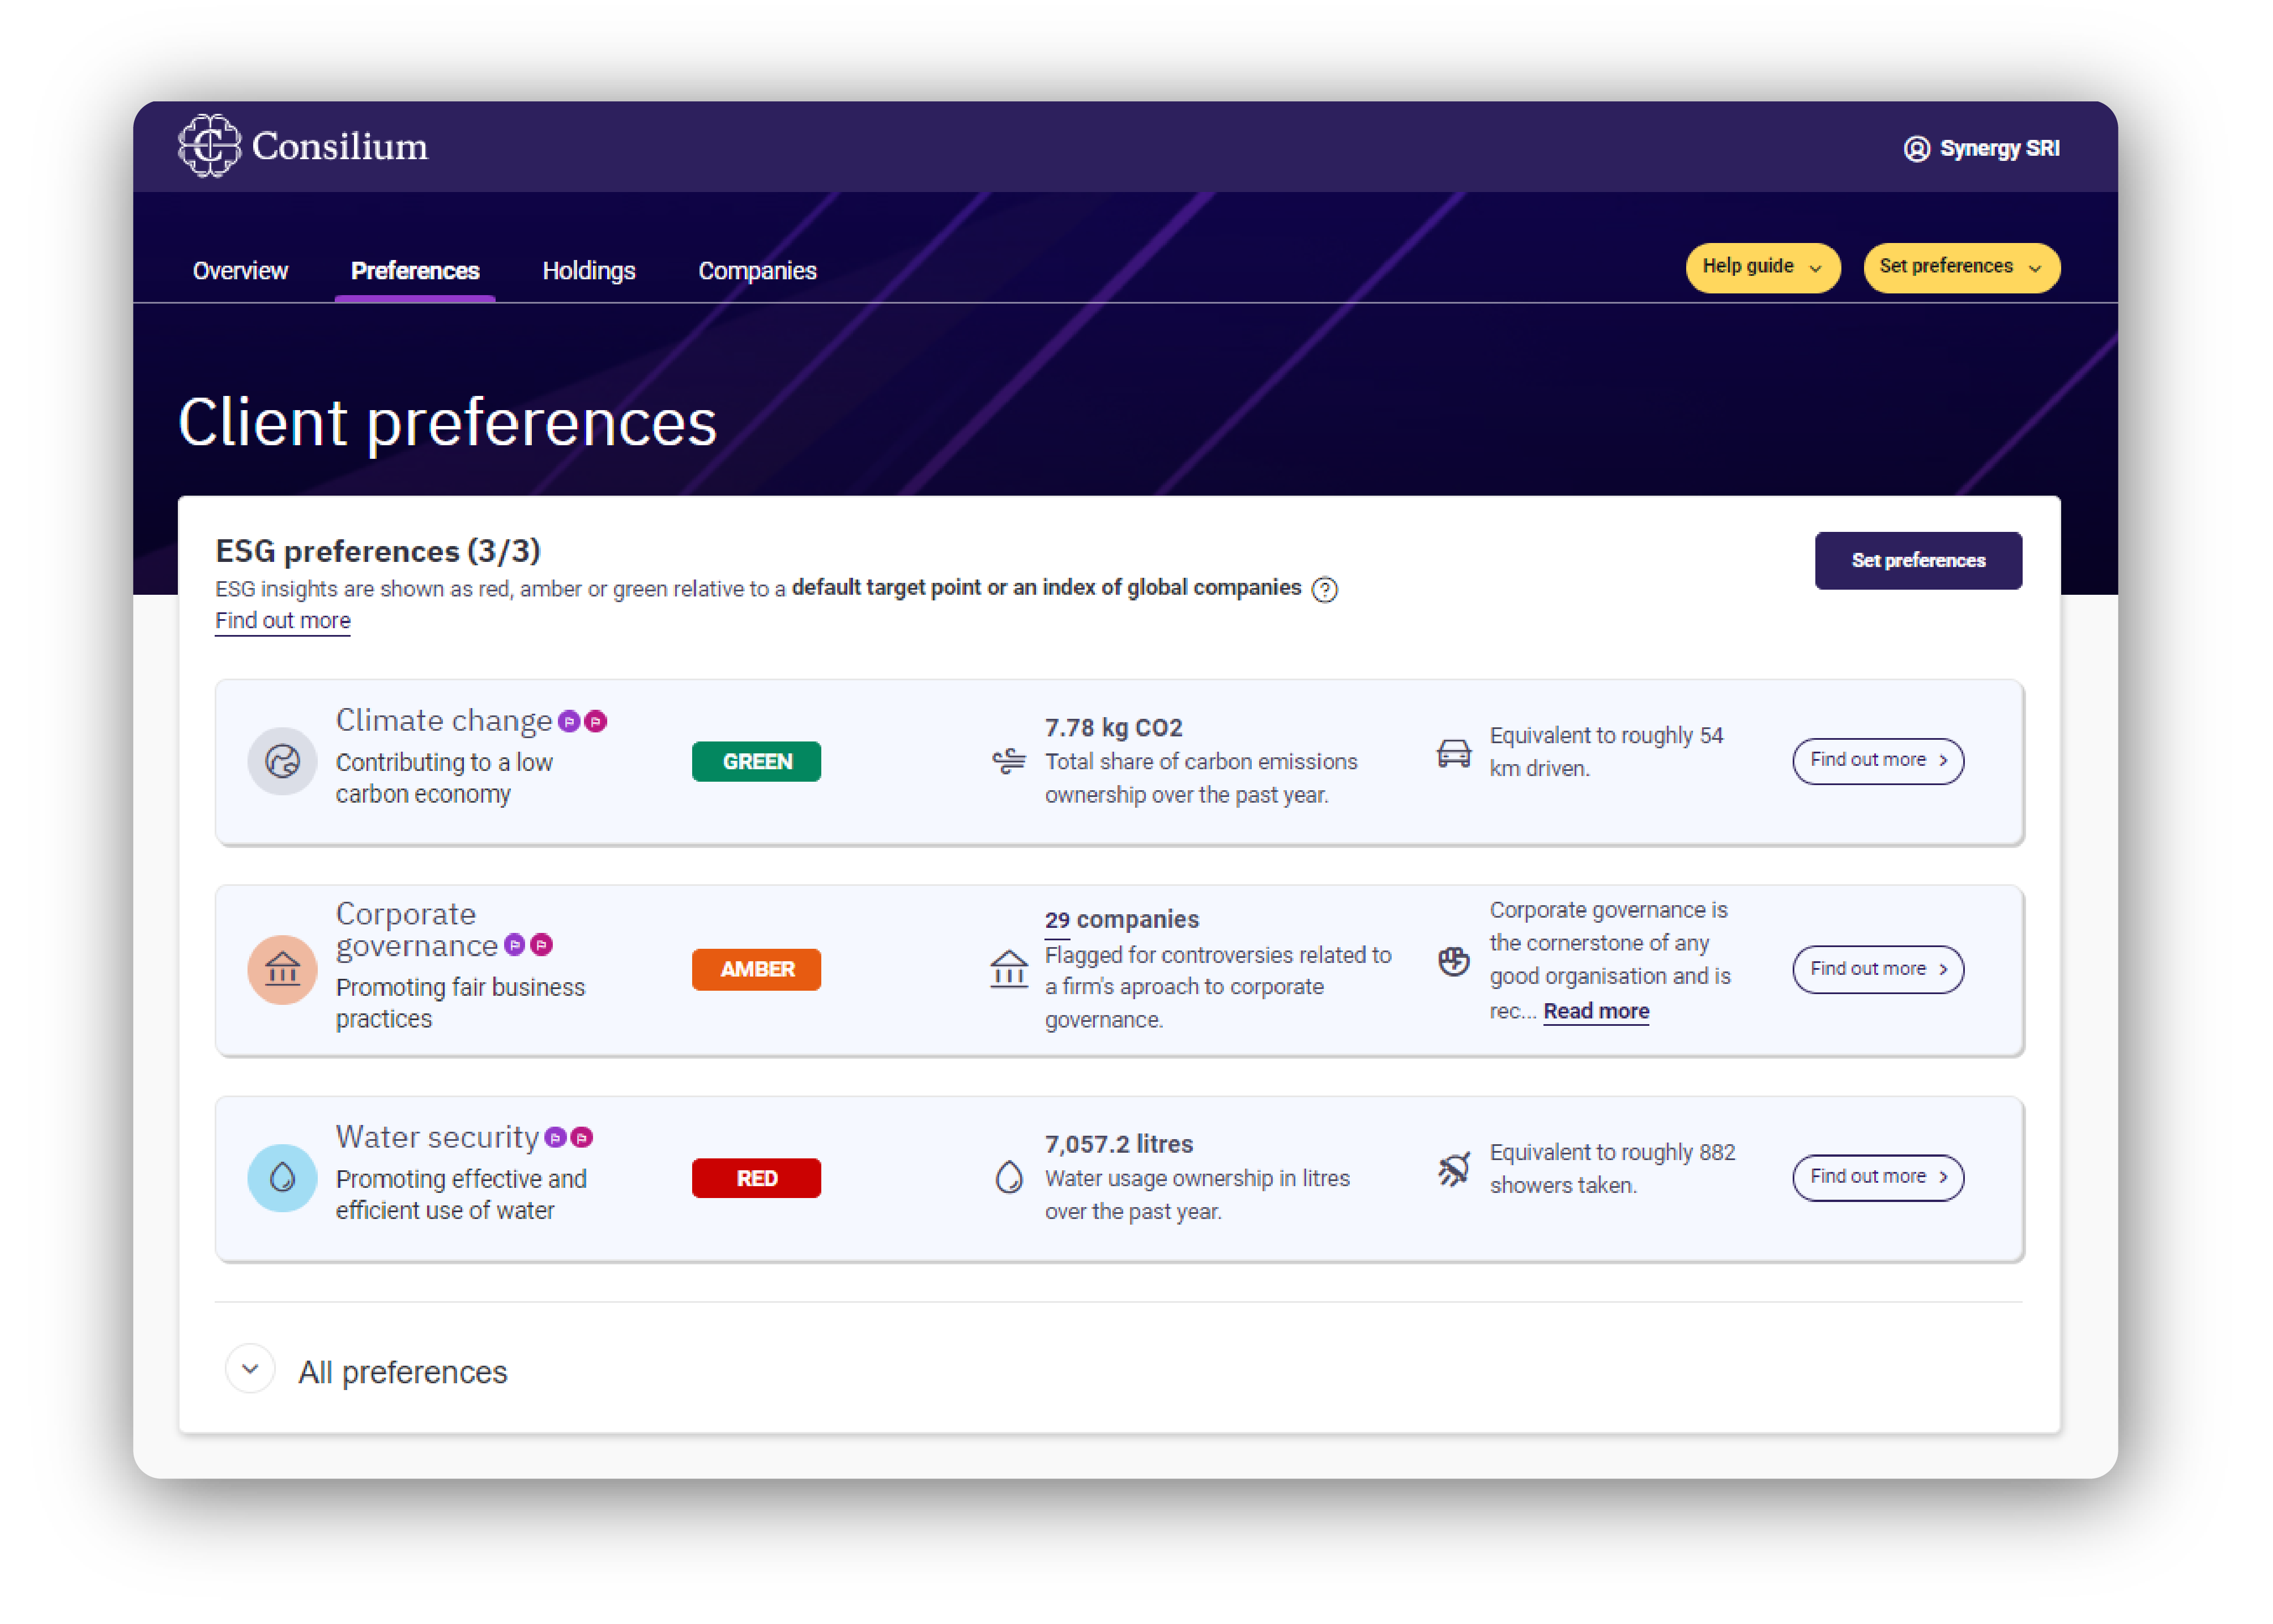
Task: Click Find out more for Water security
Action: (1877, 1177)
